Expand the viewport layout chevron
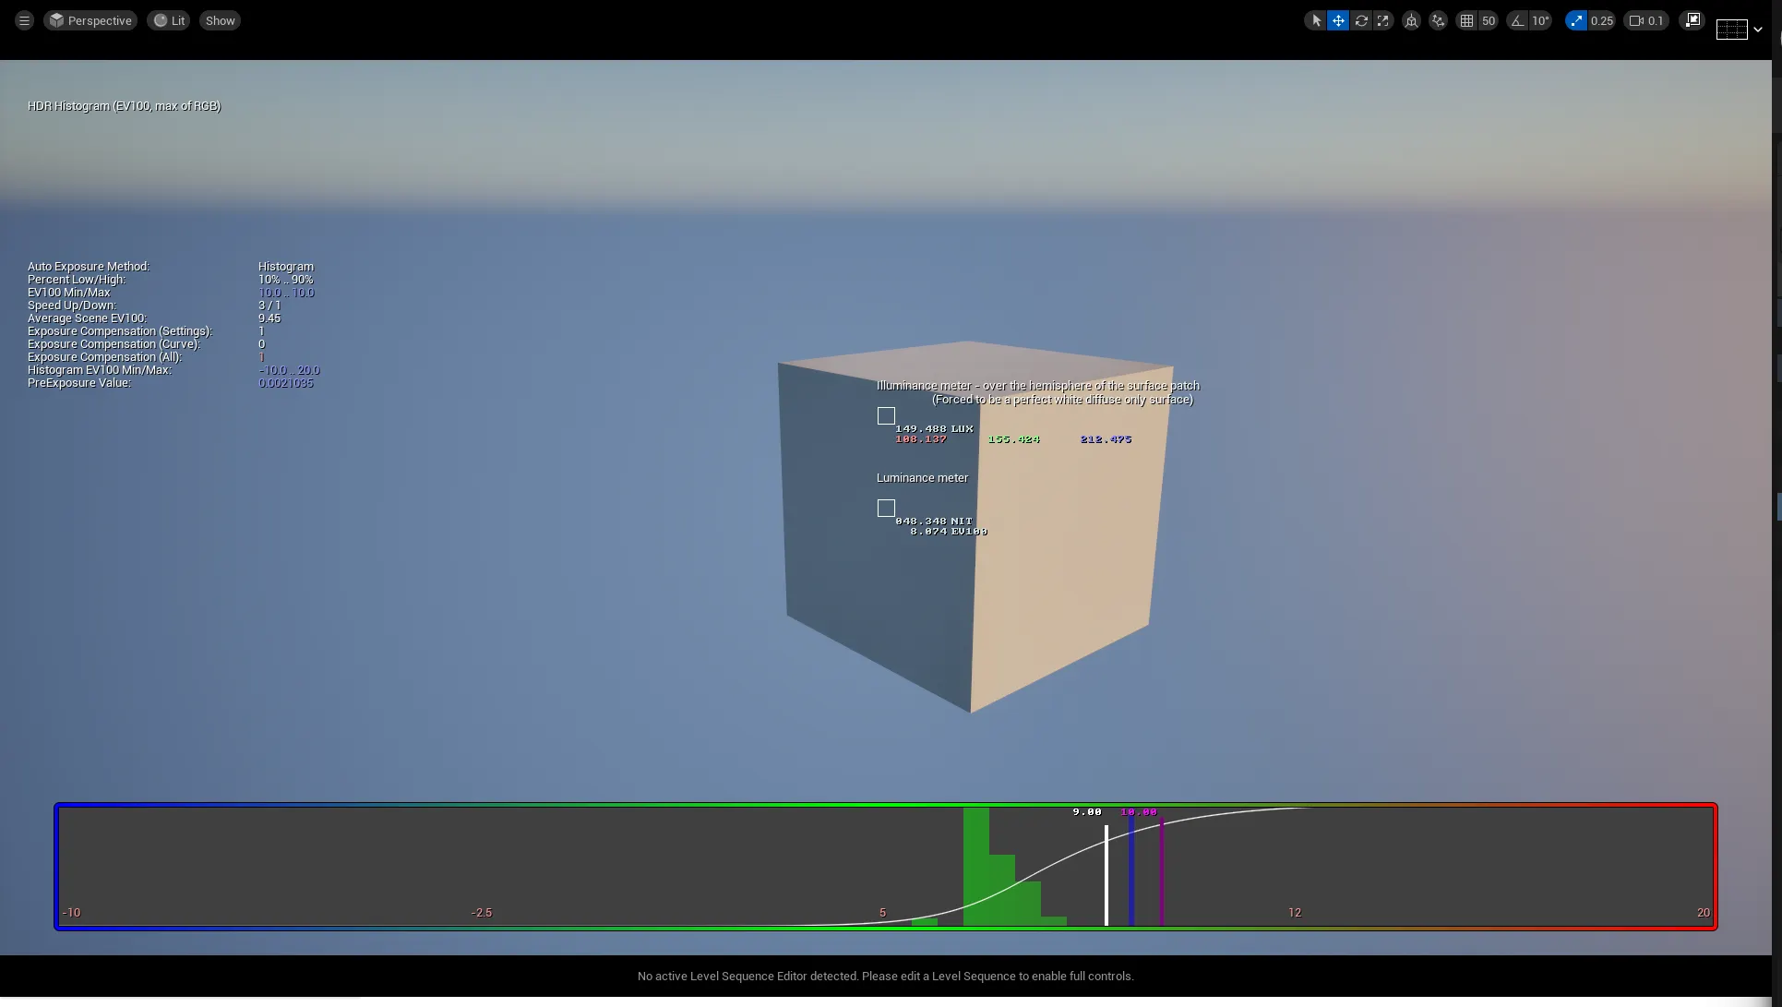This screenshot has width=1782, height=1007. click(1758, 30)
